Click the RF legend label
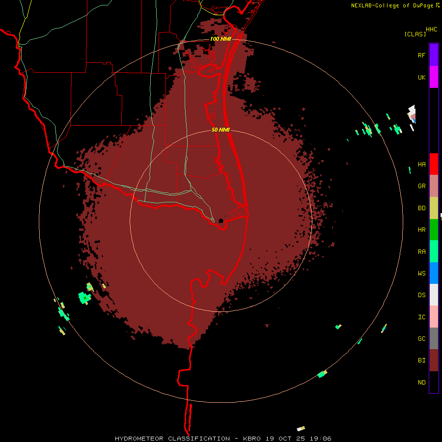The height and width of the screenshot is (442, 442). click(x=421, y=55)
